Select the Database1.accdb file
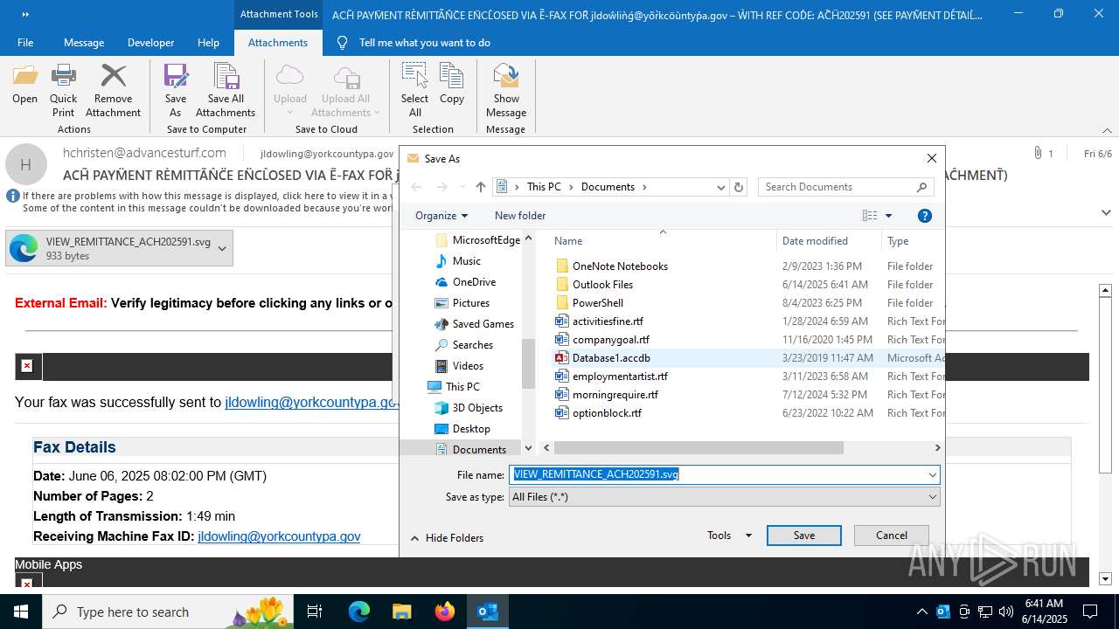The height and width of the screenshot is (629, 1119). pyautogui.click(x=611, y=357)
